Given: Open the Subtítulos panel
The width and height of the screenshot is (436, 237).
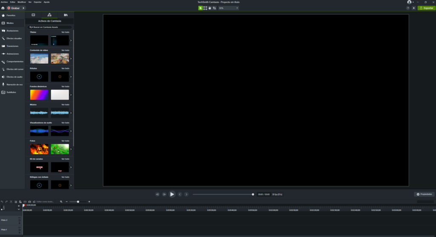Looking at the screenshot, I should pyautogui.click(x=12, y=92).
